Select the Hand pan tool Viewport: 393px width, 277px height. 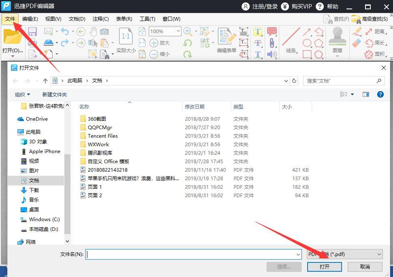(x=93, y=32)
